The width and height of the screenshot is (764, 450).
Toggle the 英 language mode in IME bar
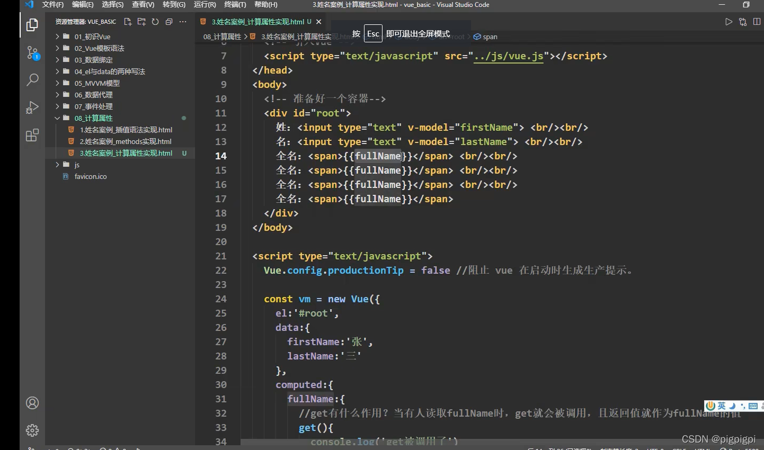click(722, 406)
